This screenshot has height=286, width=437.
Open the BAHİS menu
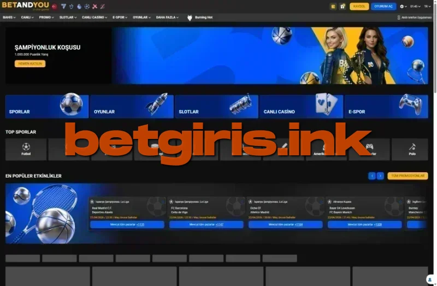(9, 17)
